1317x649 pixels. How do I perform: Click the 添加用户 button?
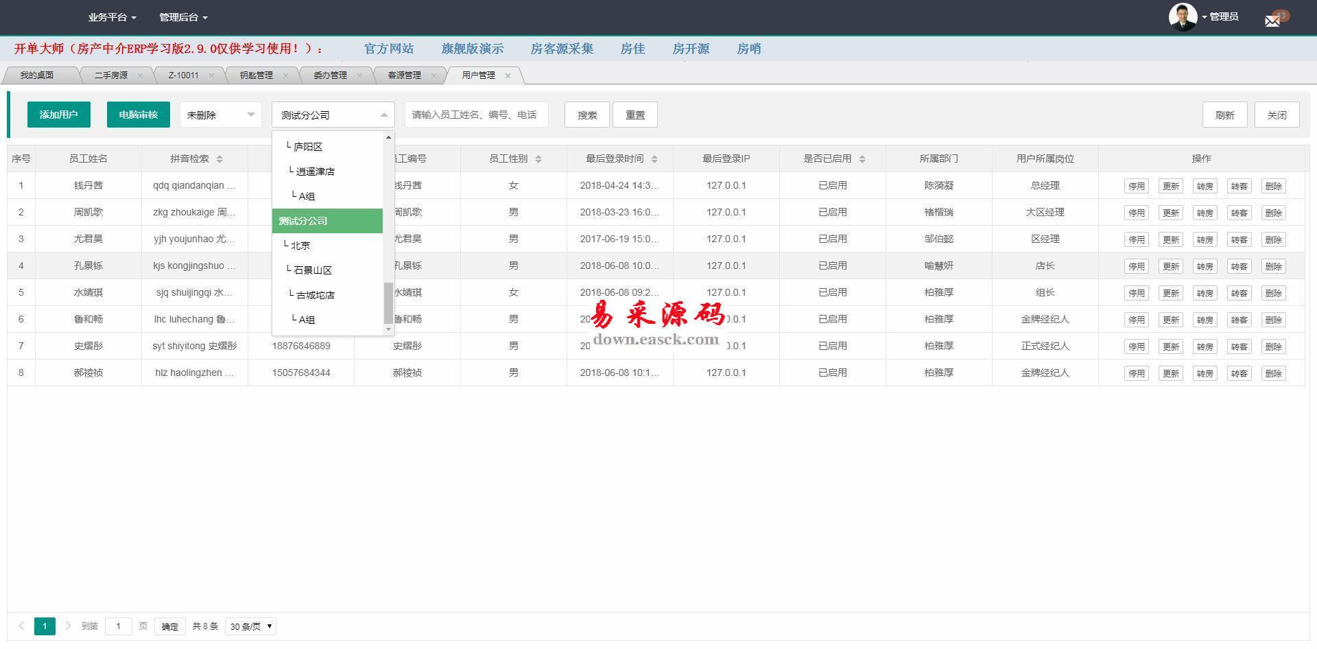[59, 115]
